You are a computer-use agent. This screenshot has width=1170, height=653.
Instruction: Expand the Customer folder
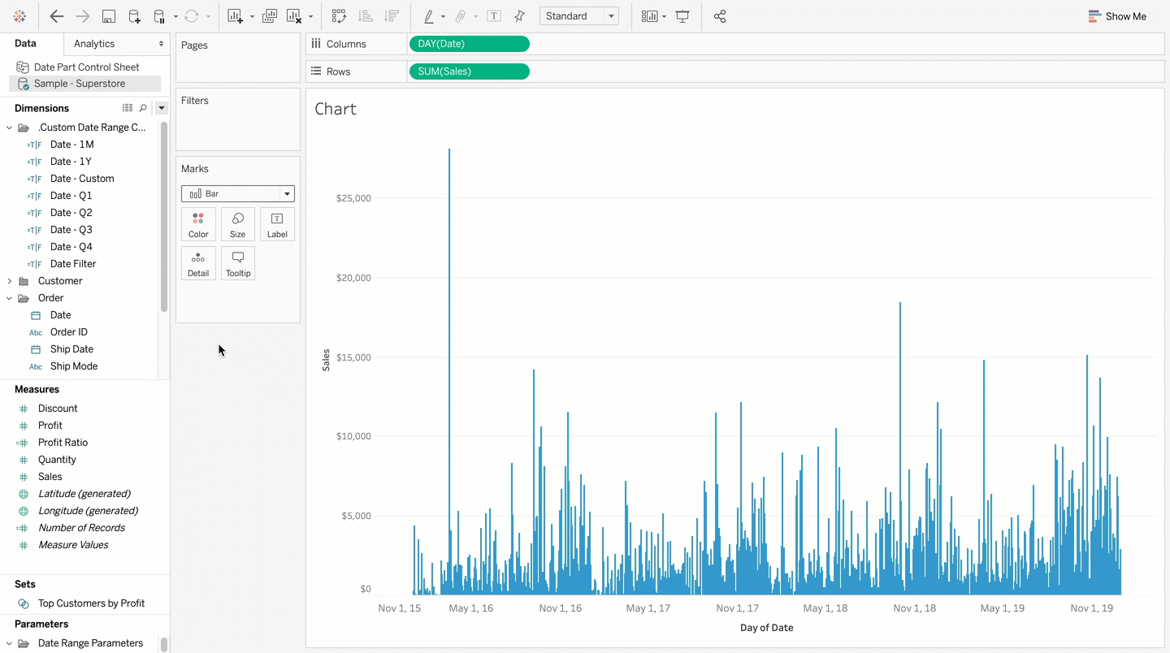click(x=10, y=280)
